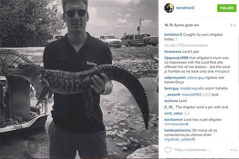Click the @david4153 mention
Screen dimensions: 239x159
click(x=191, y=95)
